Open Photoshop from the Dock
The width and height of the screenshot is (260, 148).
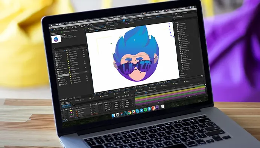click(x=126, y=113)
